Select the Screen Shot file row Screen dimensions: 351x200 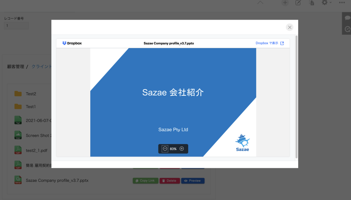pyautogui.click(x=39, y=136)
